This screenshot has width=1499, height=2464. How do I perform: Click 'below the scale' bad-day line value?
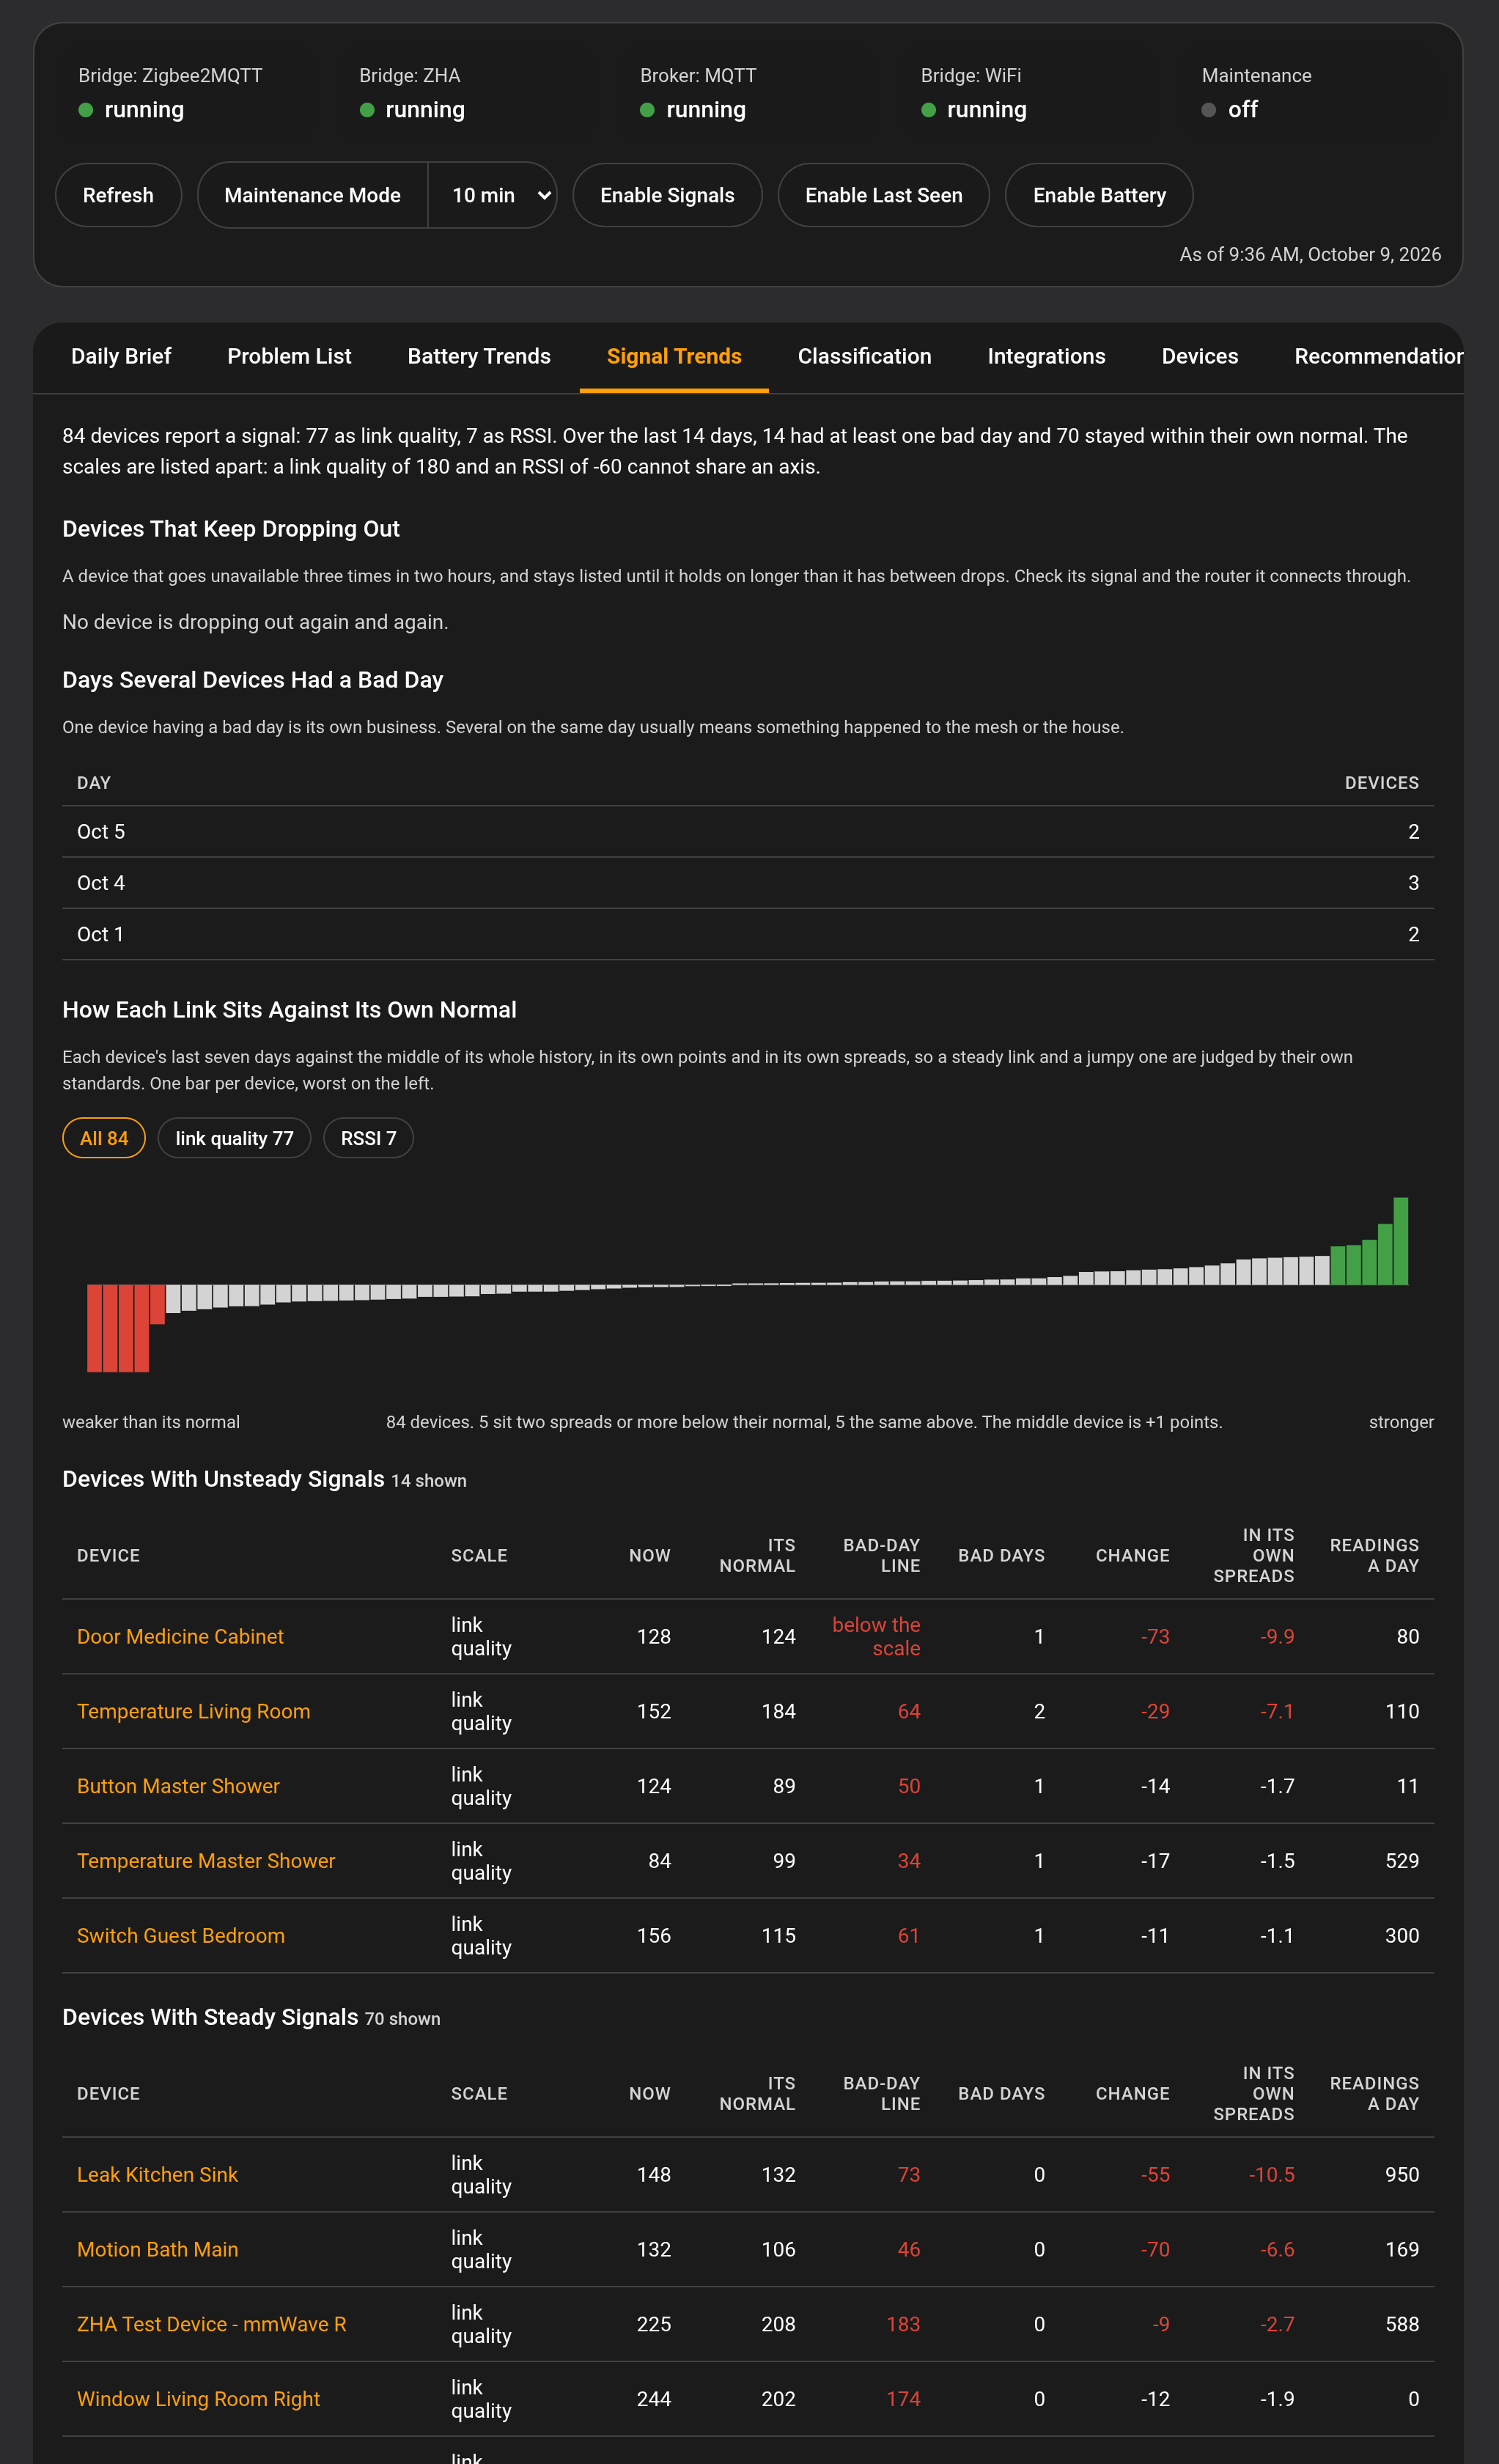click(x=876, y=1636)
